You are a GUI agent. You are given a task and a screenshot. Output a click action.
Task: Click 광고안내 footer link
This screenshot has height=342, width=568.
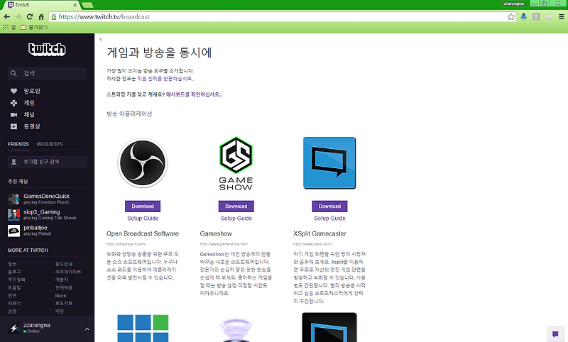[64, 264]
